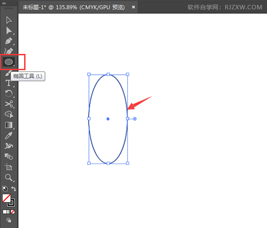The width and height of the screenshot is (267, 228).
Task: Open the drawing modes icon at toolbar bottom
Action: (9, 220)
